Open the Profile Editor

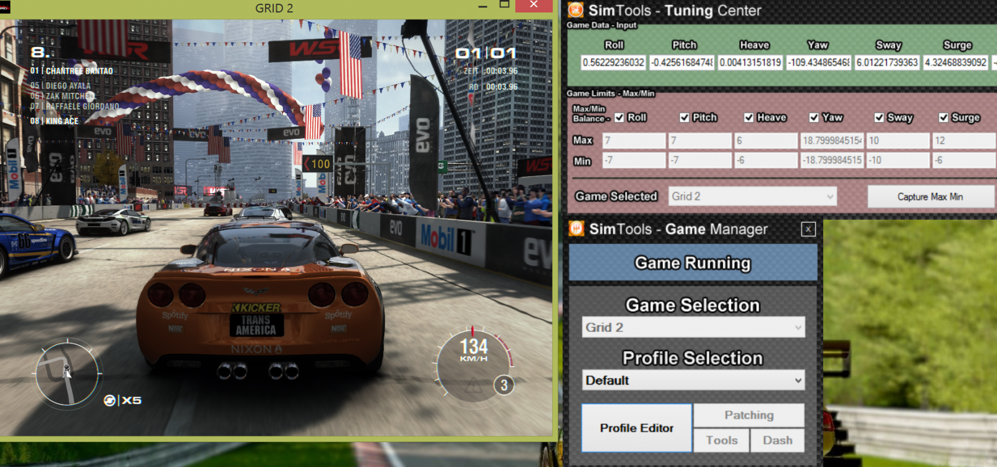coord(637,428)
